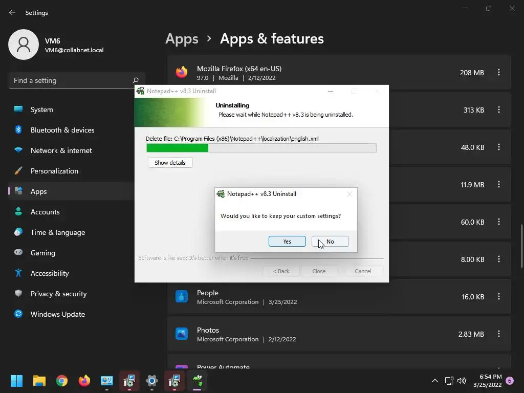Click the network icon in system tray
This screenshot has width=524, height=393.
pyautogui.click(x=449, y=381)
